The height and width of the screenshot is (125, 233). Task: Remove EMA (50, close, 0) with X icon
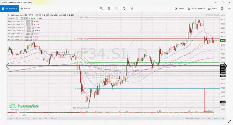pos(32,25)
